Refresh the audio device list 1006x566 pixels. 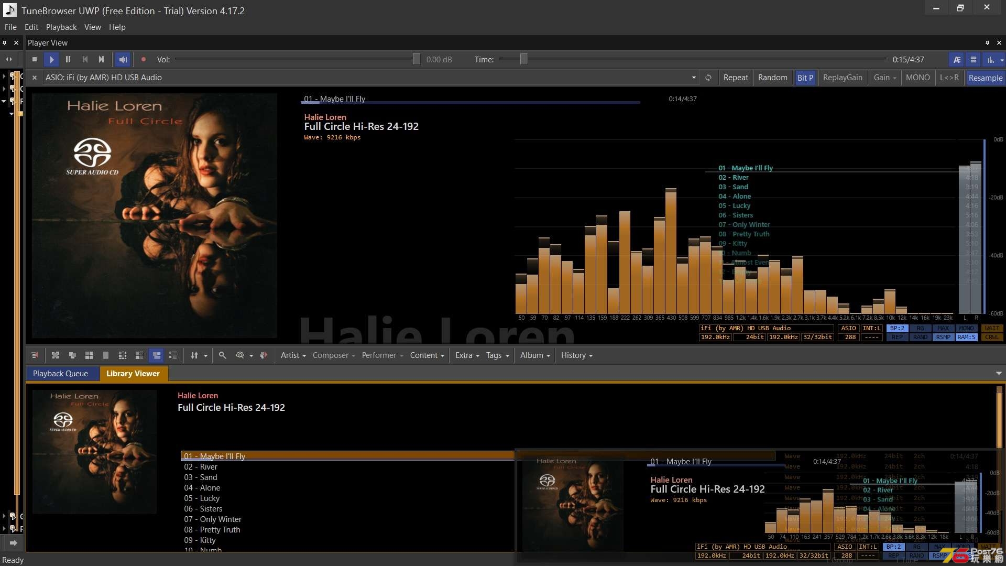click(708, 78)
